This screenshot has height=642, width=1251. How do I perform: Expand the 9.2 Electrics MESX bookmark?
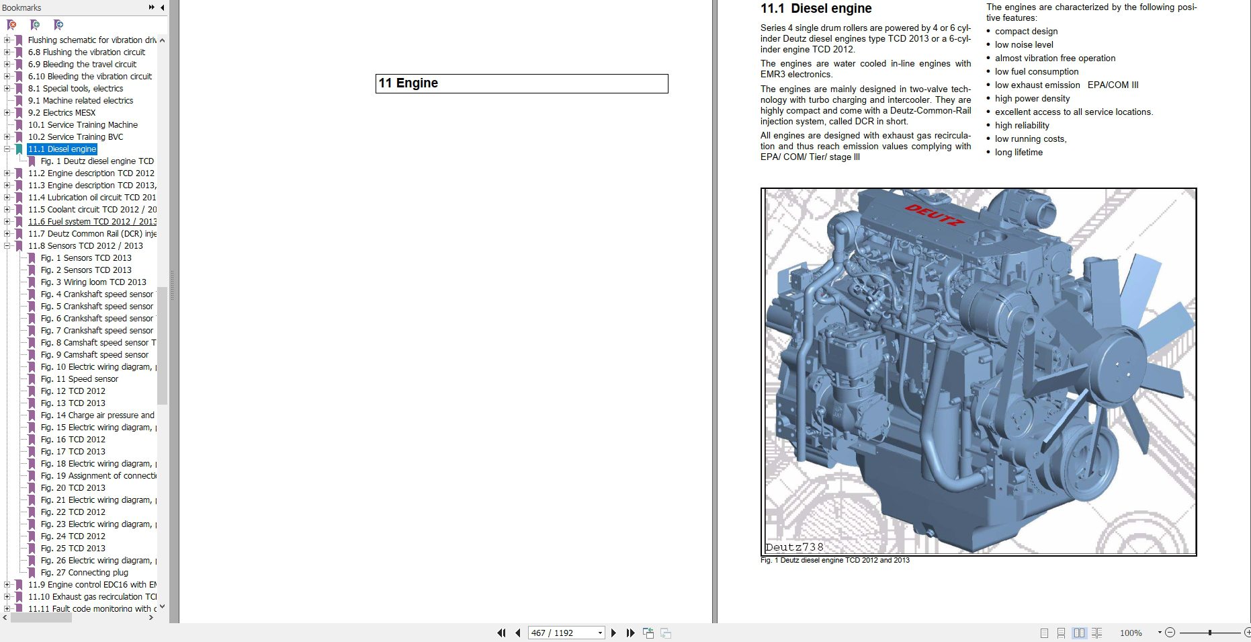point(7,113)
